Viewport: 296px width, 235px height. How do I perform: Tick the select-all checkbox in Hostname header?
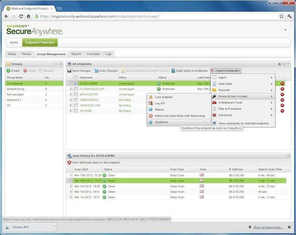[75, 78]
